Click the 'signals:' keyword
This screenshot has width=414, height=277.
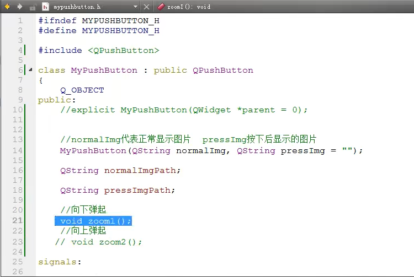tap(60, 262)
